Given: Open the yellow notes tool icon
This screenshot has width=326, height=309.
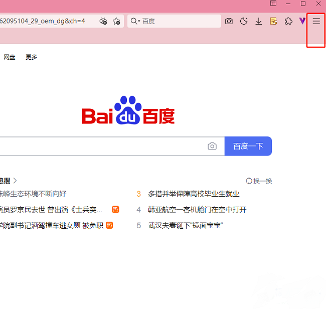Looking at the screenshot, I should coord(274,21).
